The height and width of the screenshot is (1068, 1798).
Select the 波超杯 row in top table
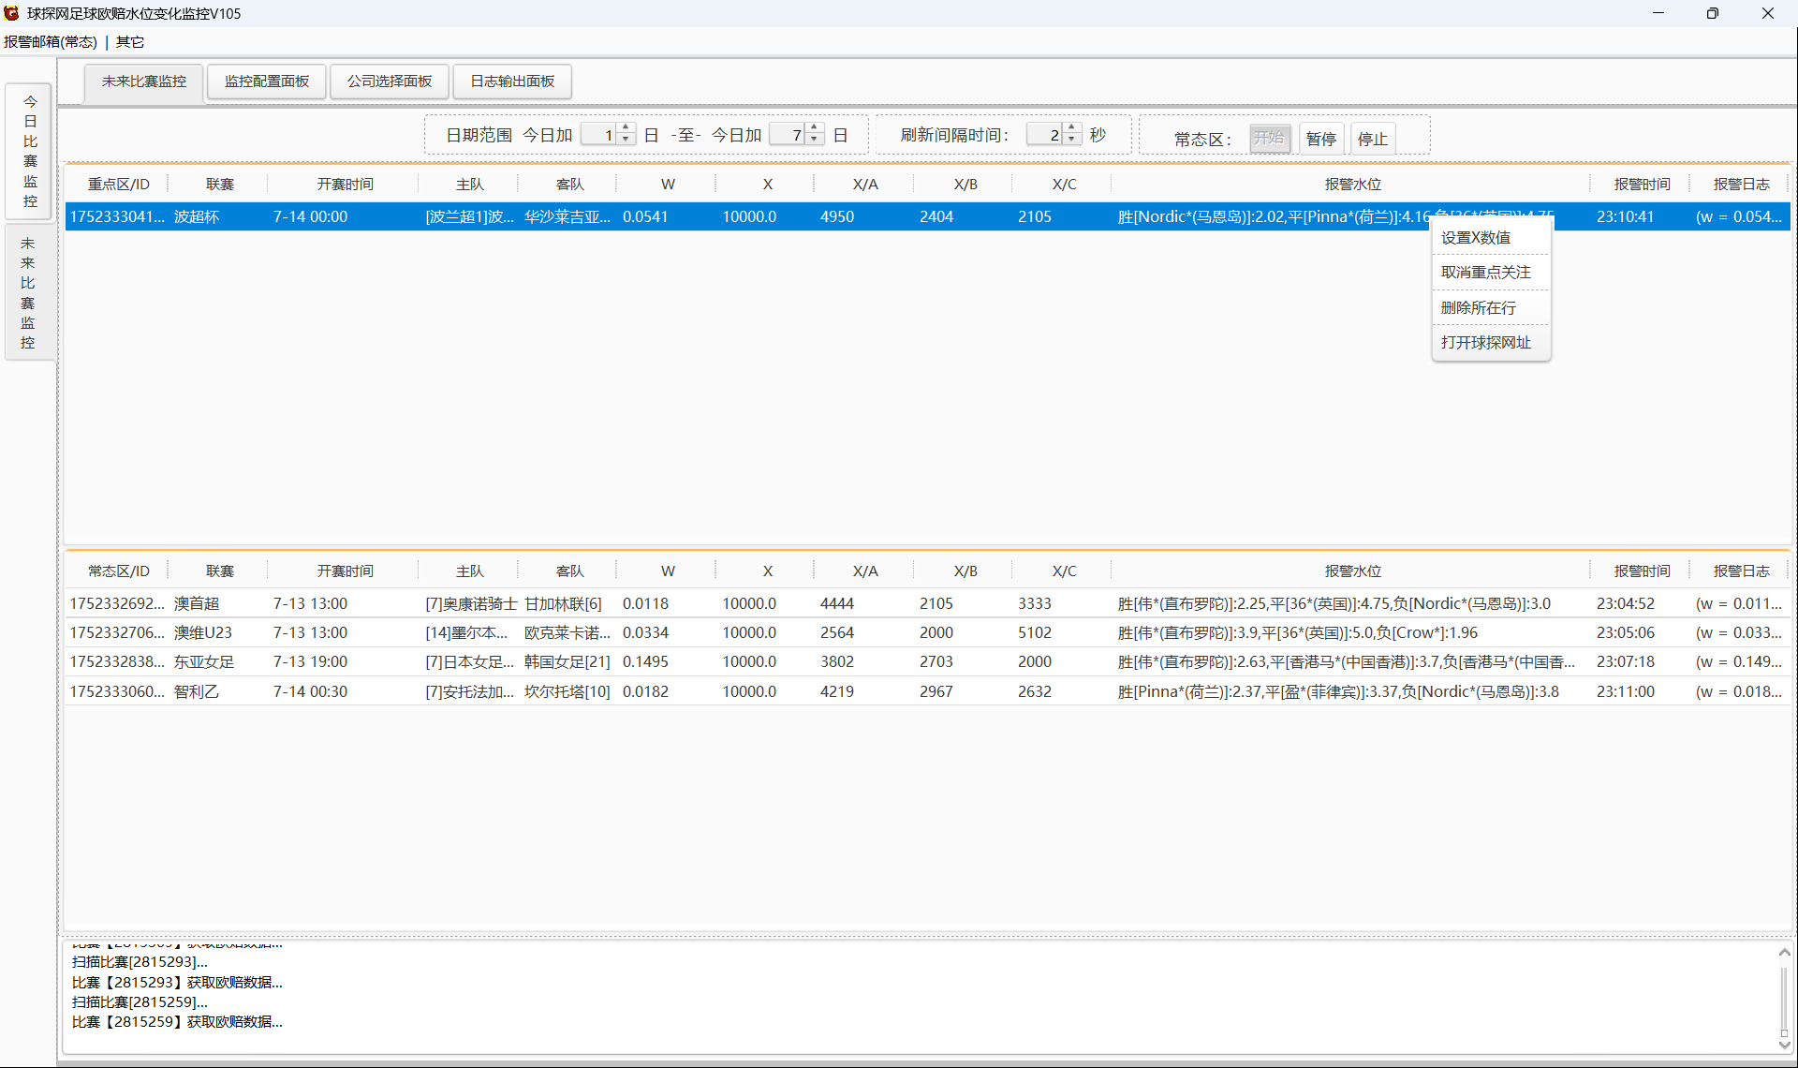point(927,216)
